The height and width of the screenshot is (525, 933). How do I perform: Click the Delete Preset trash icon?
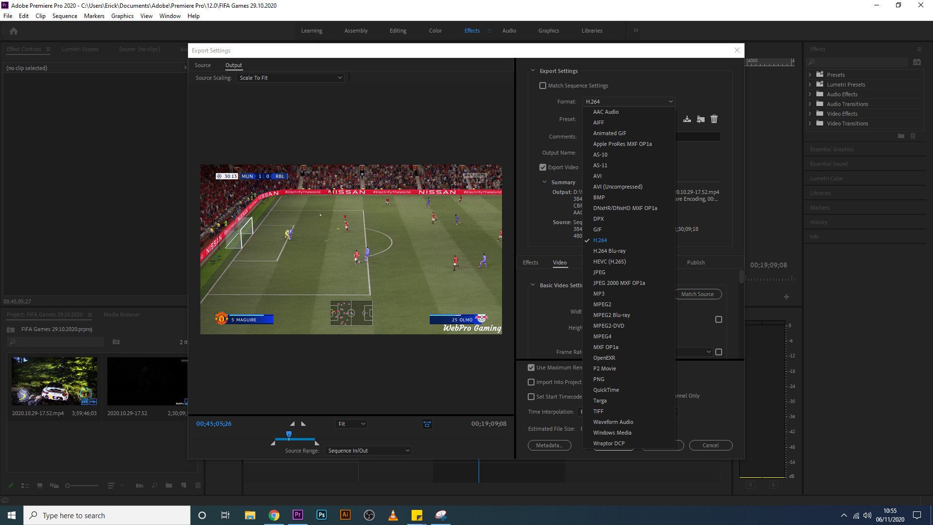[x=714, y=119]
